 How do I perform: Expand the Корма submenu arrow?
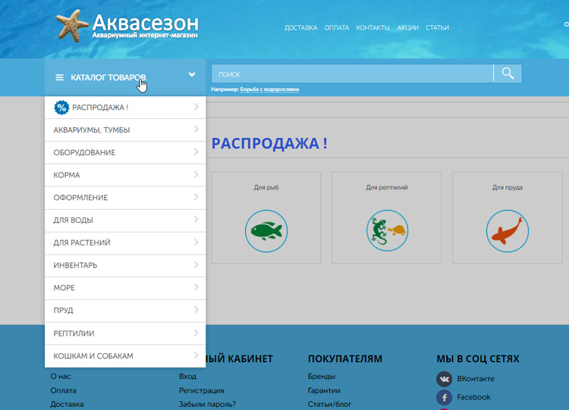(196, 175)
